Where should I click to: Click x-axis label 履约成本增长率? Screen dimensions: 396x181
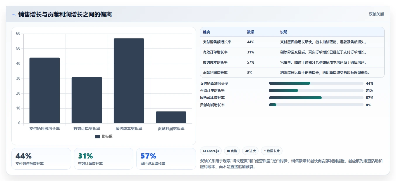click(x=129, y=128)
